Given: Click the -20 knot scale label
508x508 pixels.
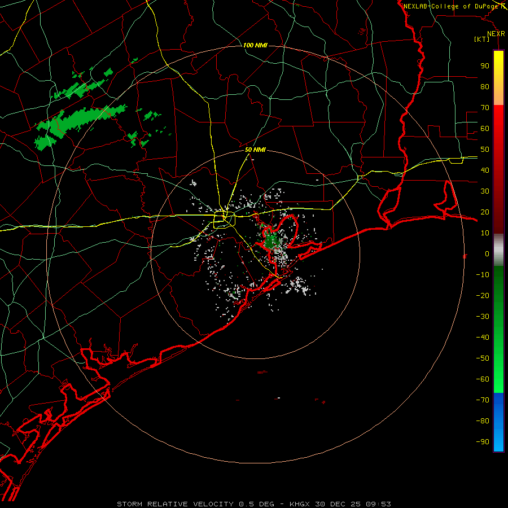Looking at the screenshot, I should (x=483, y=296).
